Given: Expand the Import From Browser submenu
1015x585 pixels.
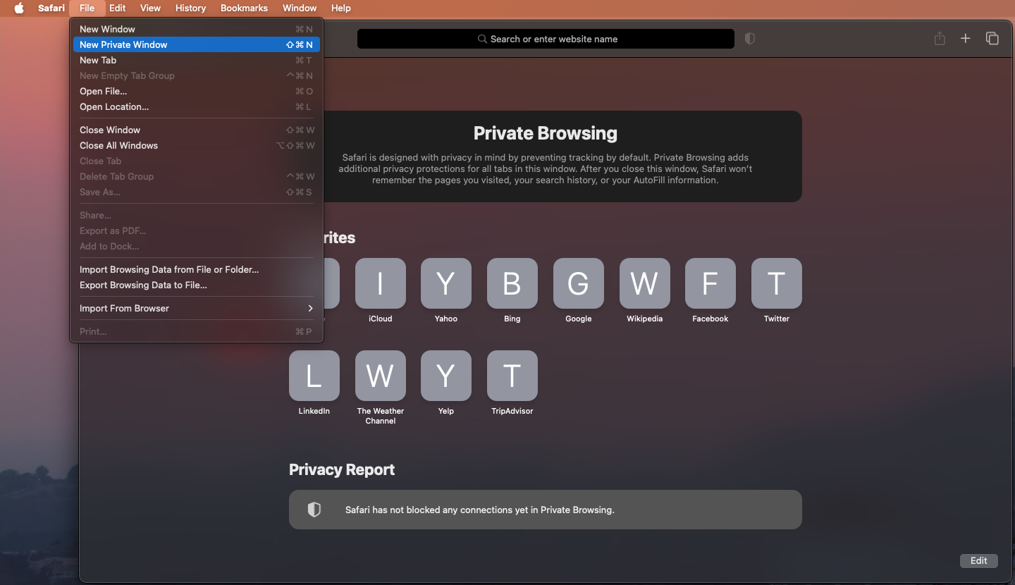Looking at the screenshot, I should (196, 309).
